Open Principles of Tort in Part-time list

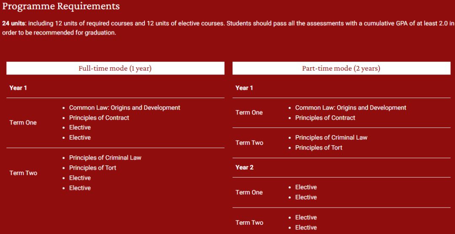(x=318, y=148)
